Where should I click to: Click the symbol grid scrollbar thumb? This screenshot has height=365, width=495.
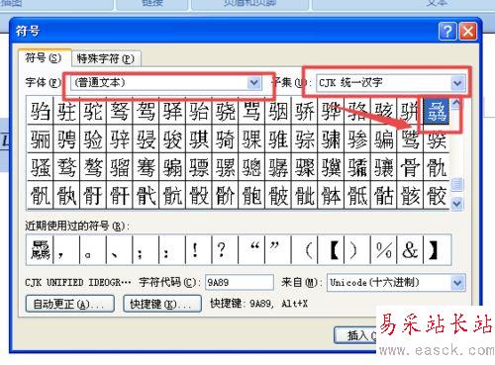tap(457, 184)
